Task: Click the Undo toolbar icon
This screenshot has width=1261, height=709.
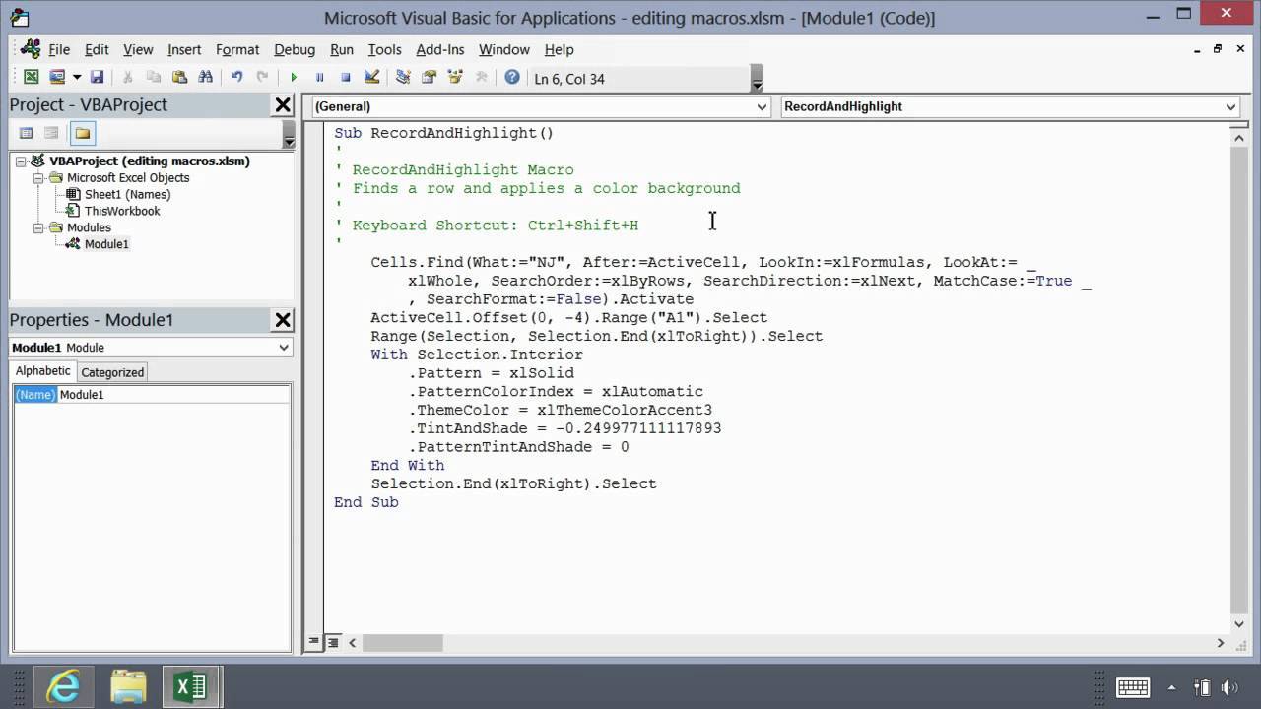Action: coord(237,78)
